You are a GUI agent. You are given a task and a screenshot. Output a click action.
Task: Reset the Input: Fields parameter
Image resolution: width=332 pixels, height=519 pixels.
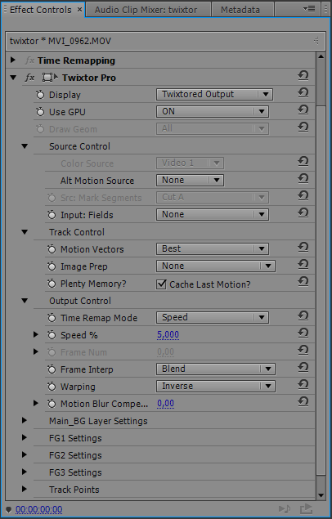(x=303, y=213)
